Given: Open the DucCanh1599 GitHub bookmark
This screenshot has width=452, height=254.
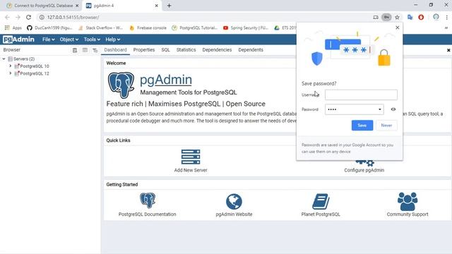Looking at the screenshot, I should (49, 28).
